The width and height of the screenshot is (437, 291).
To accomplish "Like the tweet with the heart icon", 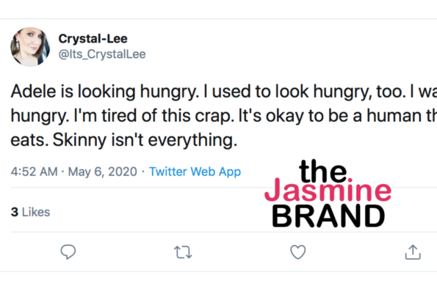I will pos(298,252).
